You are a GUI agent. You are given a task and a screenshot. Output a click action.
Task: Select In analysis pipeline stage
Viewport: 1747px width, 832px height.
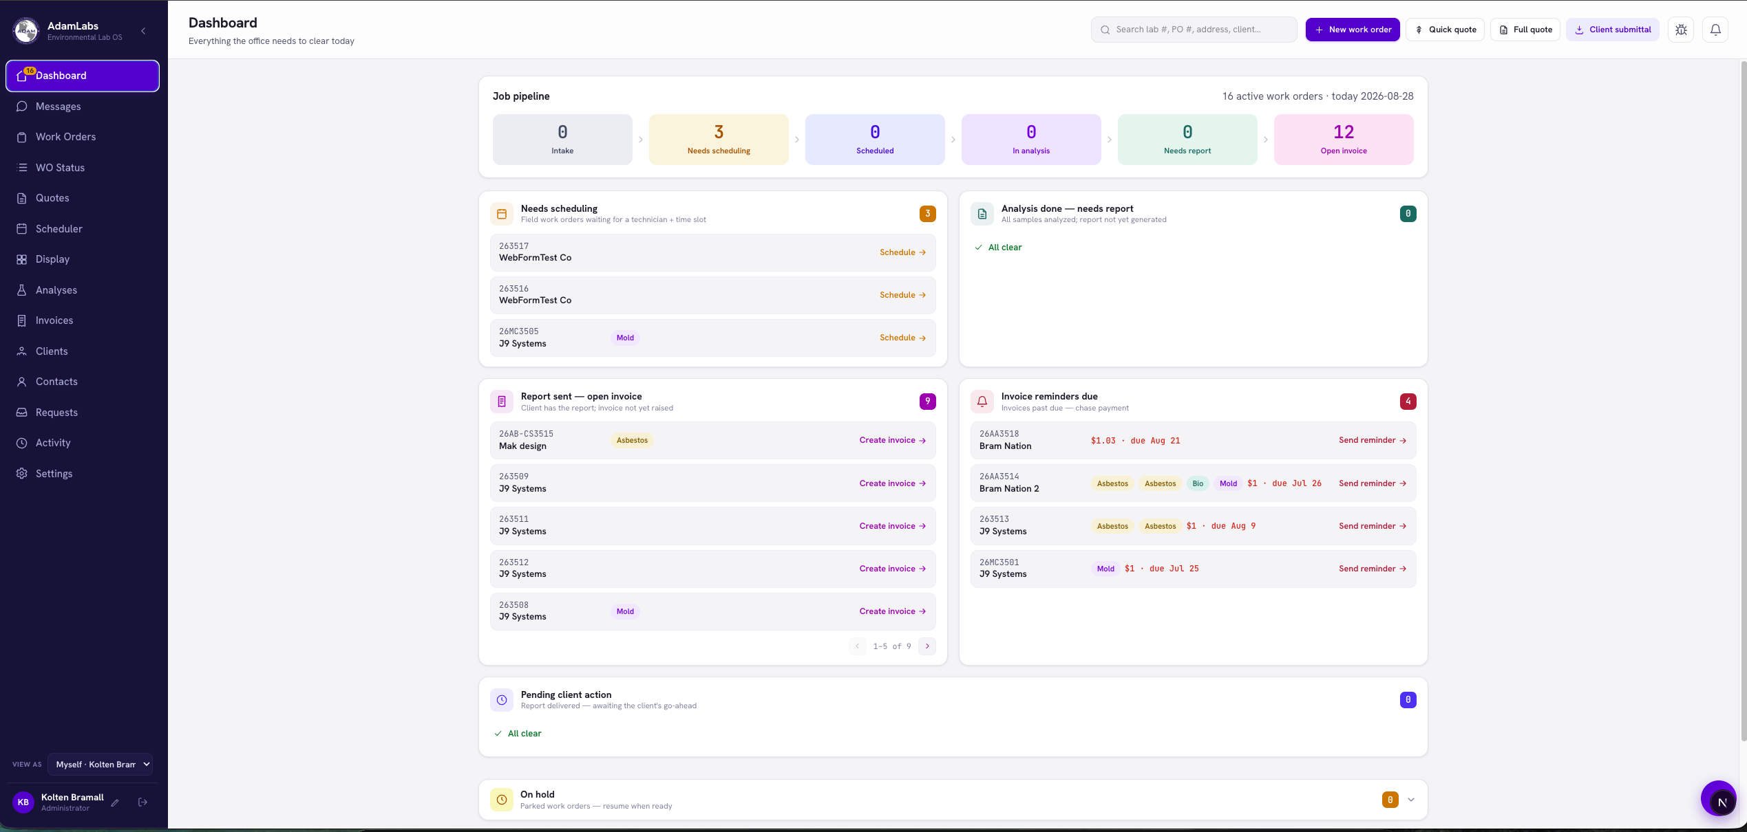(1031, 140)
